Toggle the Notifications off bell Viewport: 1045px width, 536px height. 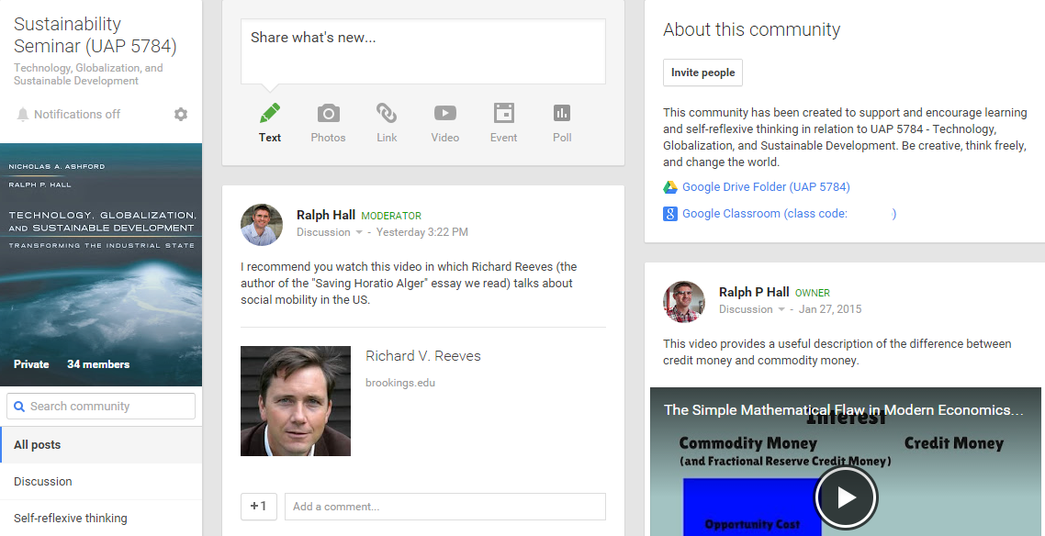(24, 115)
